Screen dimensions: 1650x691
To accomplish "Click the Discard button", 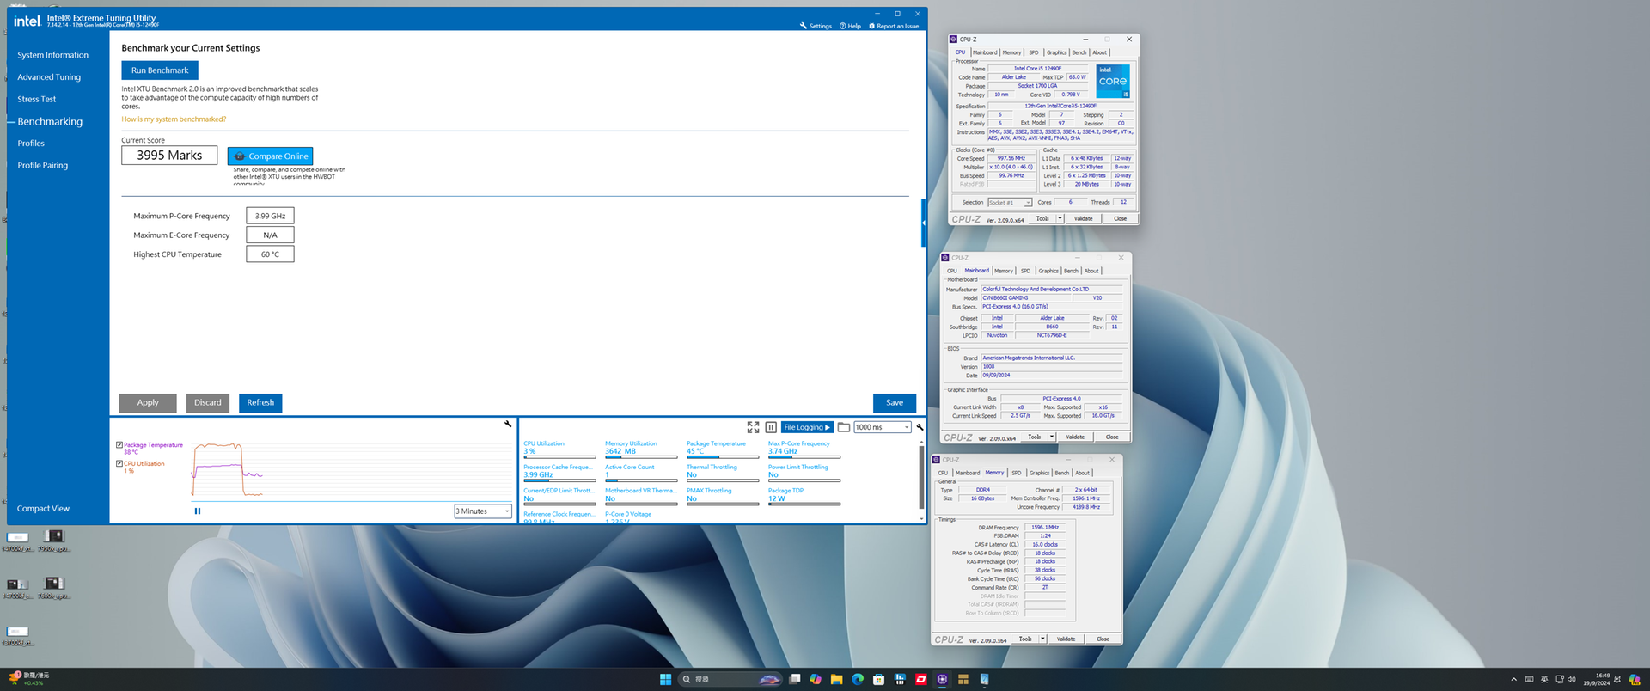I will point(207,402).
